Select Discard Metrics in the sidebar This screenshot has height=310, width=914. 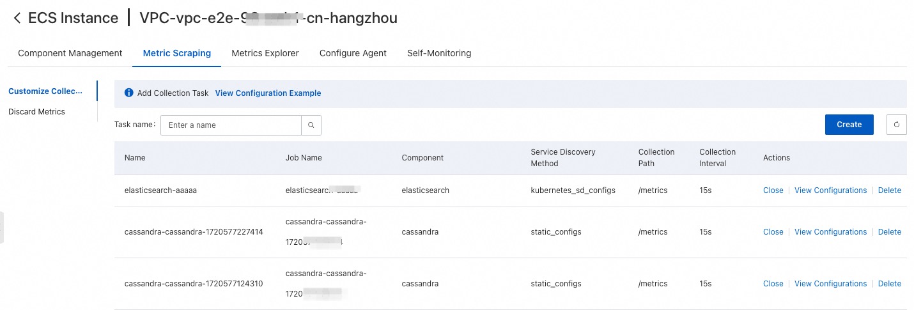[36, 112]
